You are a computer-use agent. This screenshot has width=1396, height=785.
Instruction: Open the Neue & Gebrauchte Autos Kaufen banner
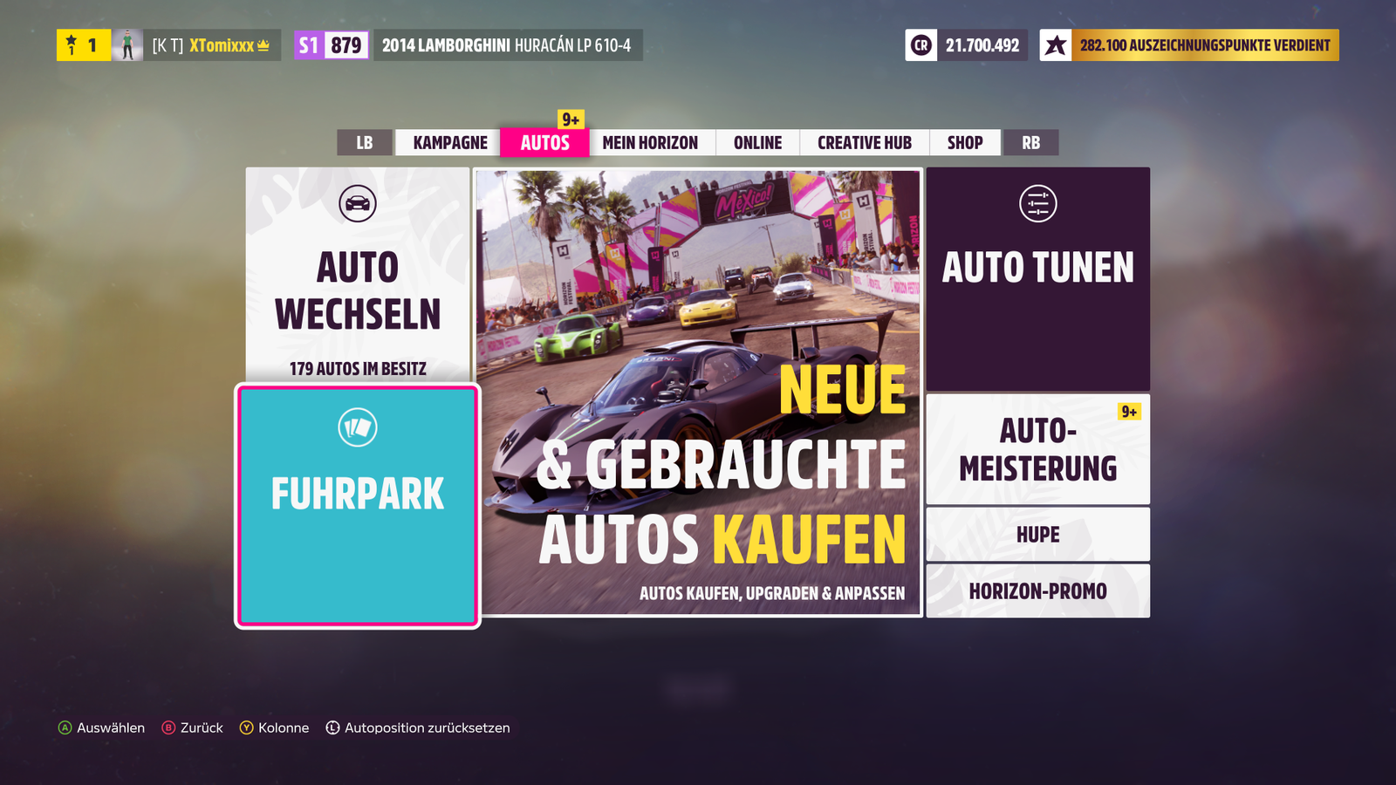click(x=698, y=392)
